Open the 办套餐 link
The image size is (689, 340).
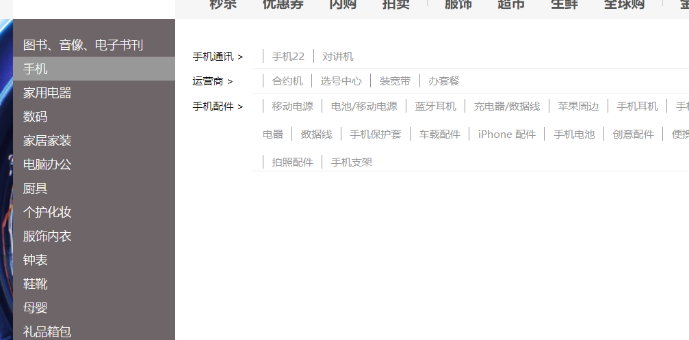click(444, 81)
